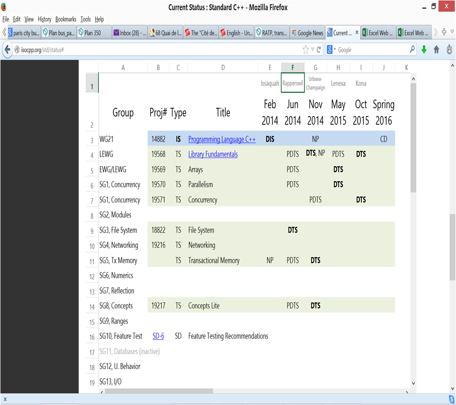Switch to the RATP, trans... tab

coord(272,33)
